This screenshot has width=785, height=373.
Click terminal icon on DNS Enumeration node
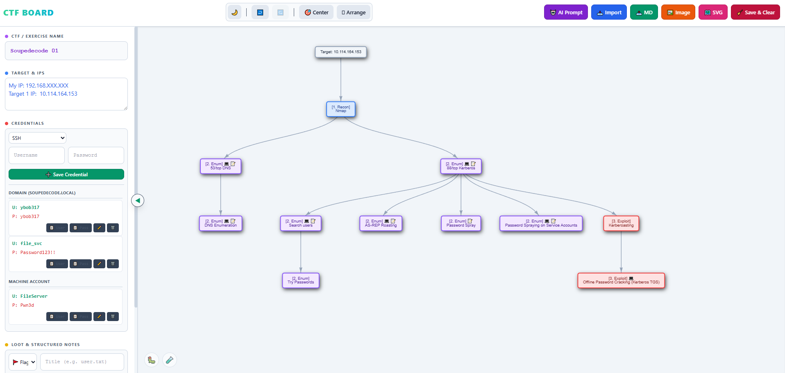(227, 221)
